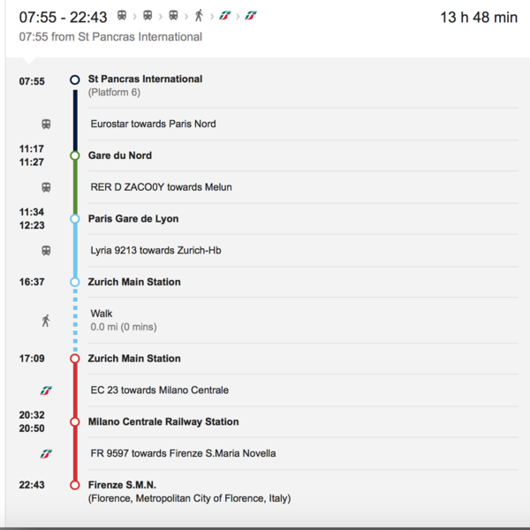This screenshot has height=530, width=530.
Task: Click the St Pancras International stop marker circle
Action: click(x=75, y=79)
